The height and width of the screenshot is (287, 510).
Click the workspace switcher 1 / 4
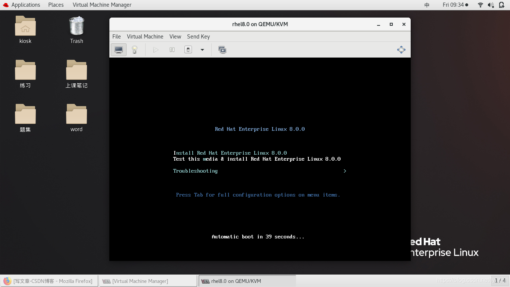(x=500, y=280)
